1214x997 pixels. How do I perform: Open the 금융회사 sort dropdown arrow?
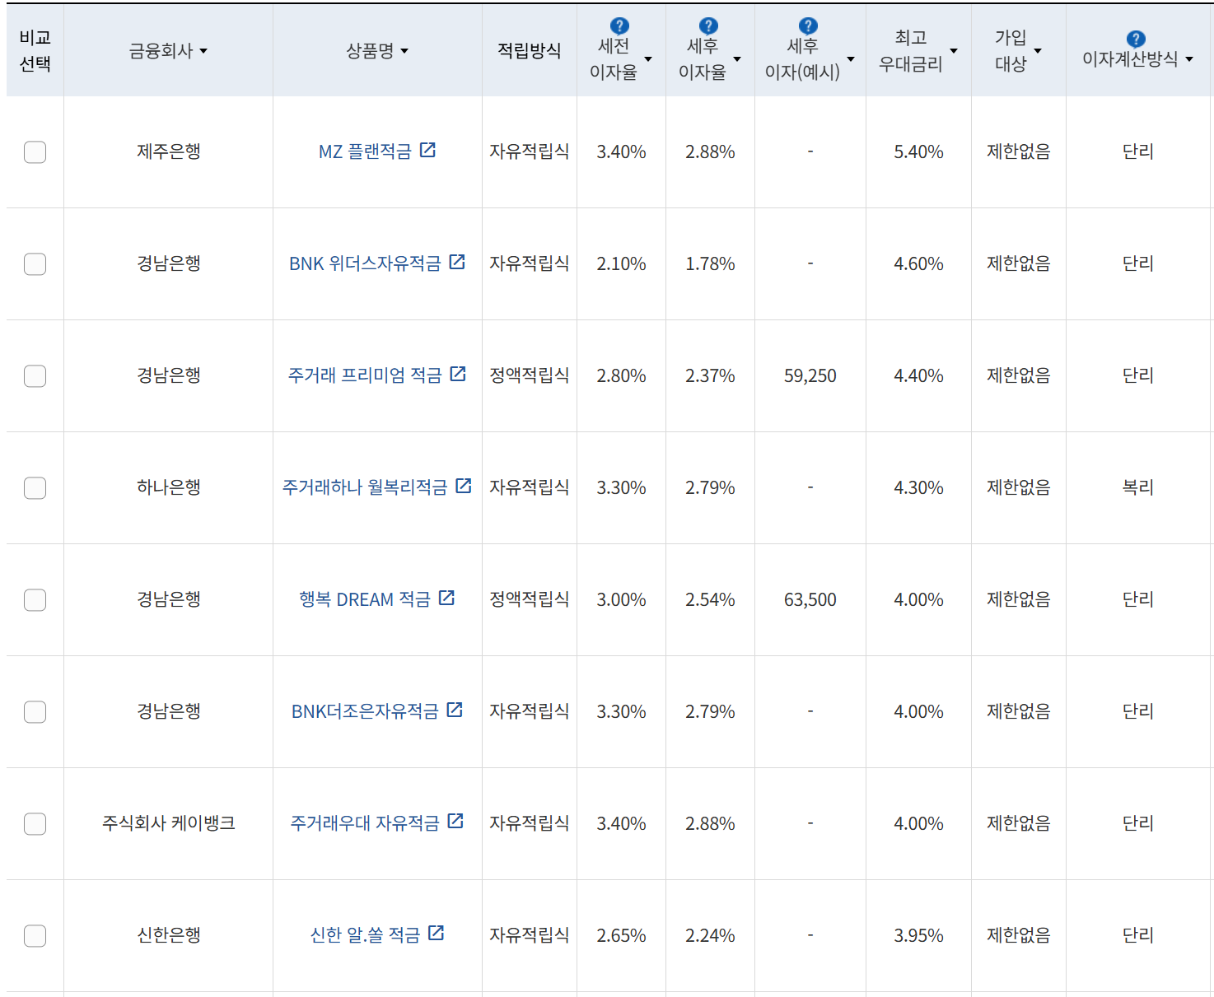tap(203, 50)
